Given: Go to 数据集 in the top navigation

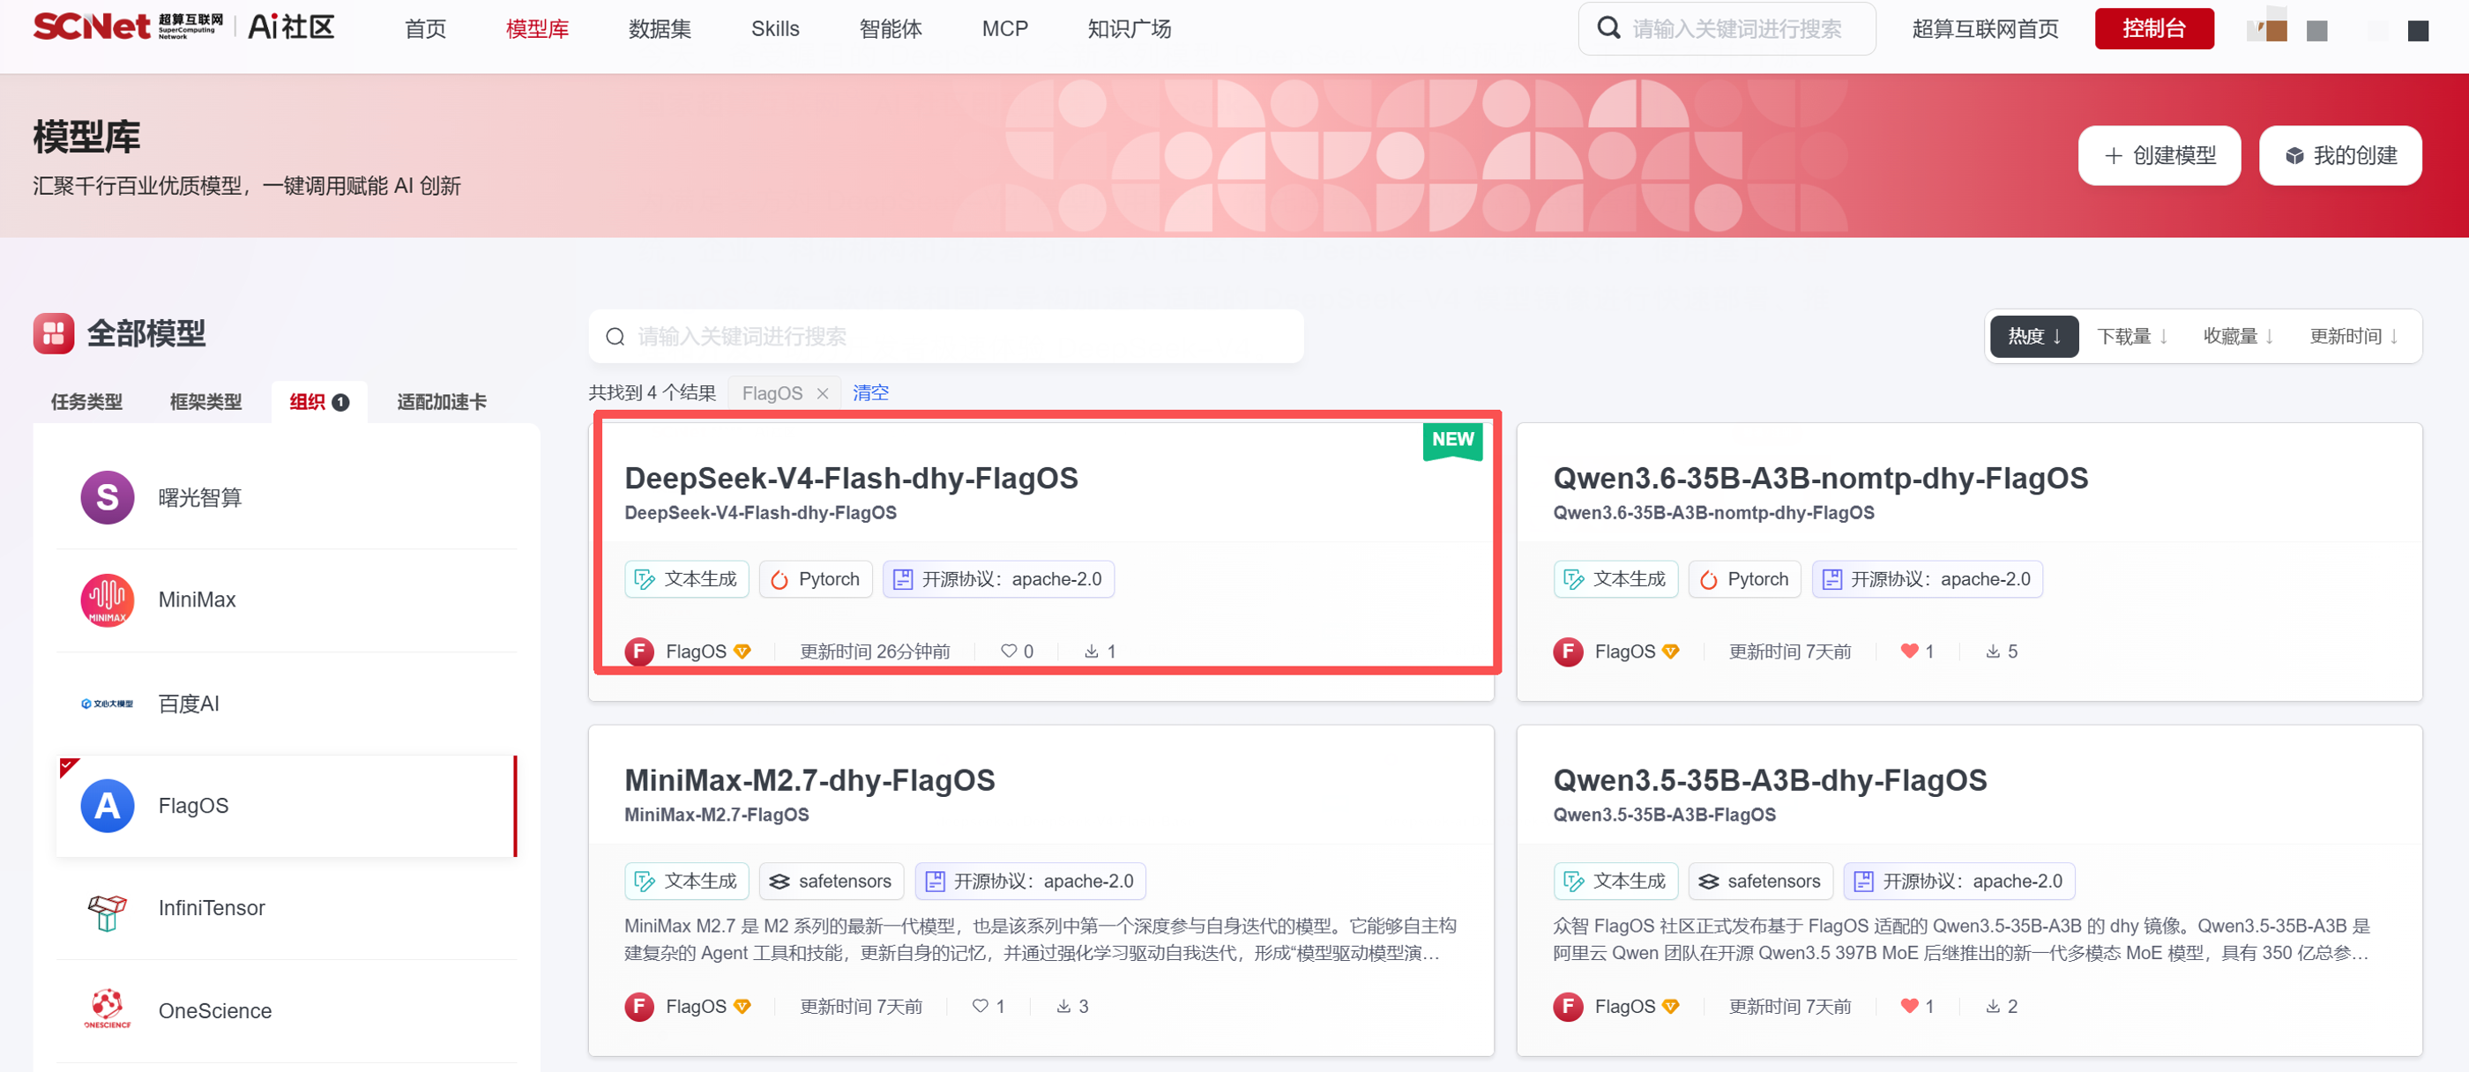Looking at the screenshot, I should point(660,29).
